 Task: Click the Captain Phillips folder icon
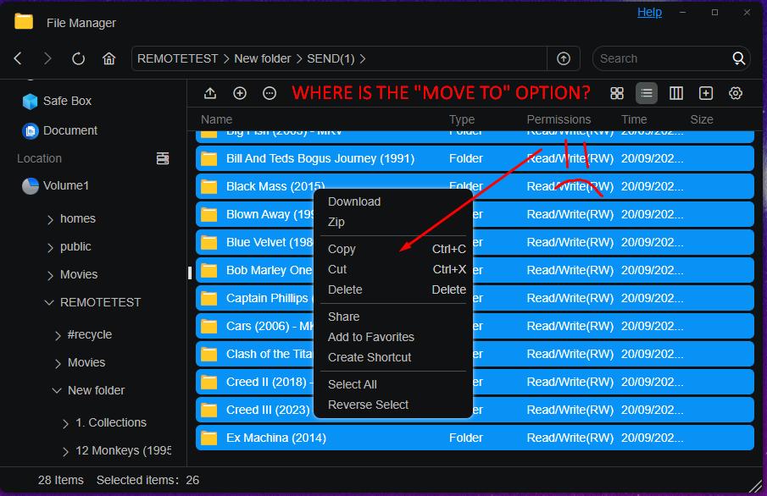[208, 298]
